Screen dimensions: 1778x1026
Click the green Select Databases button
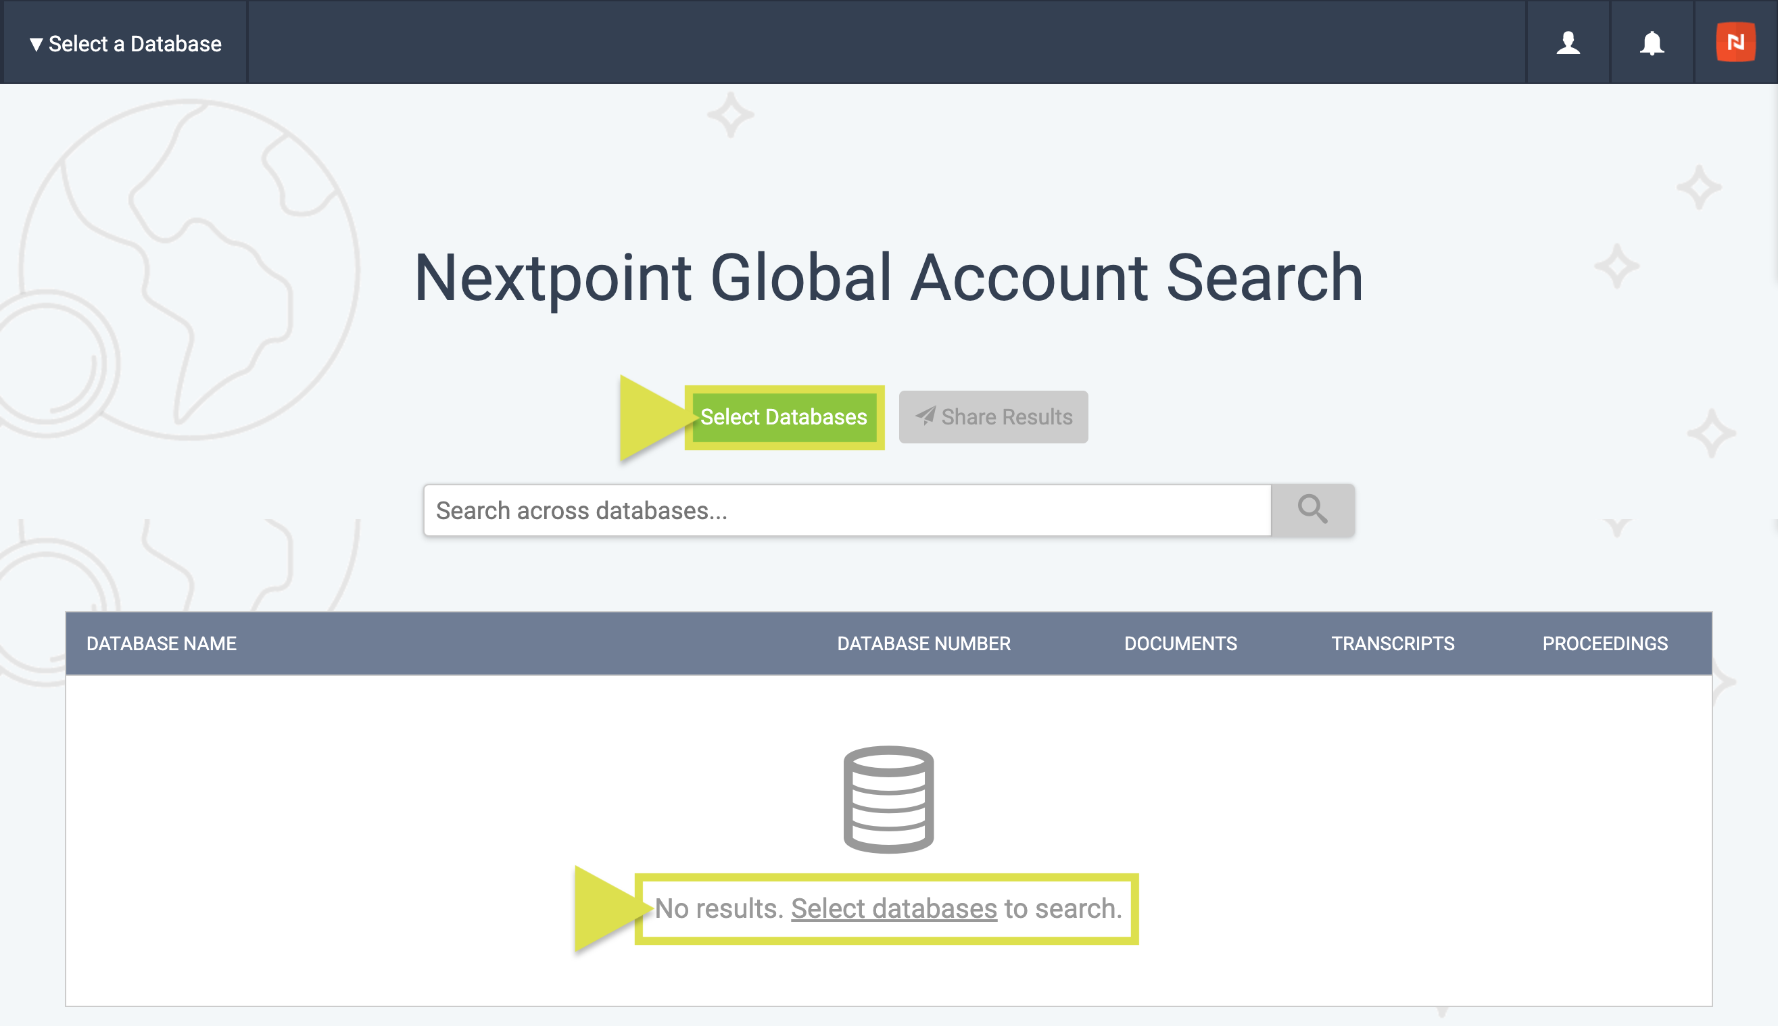click(x=784, y=417)
